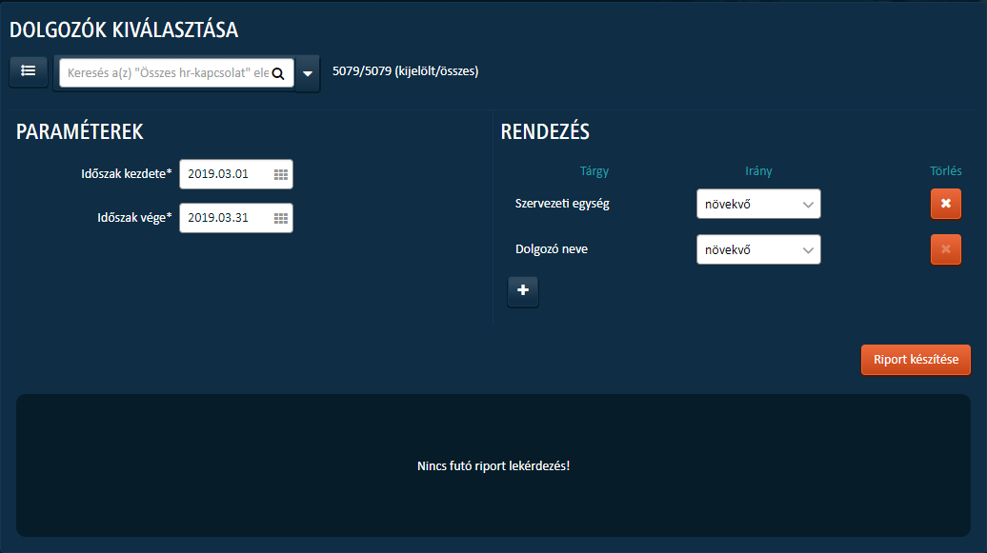Click the Tárgy column header
The image size is (987, 553).
[594, 171]
